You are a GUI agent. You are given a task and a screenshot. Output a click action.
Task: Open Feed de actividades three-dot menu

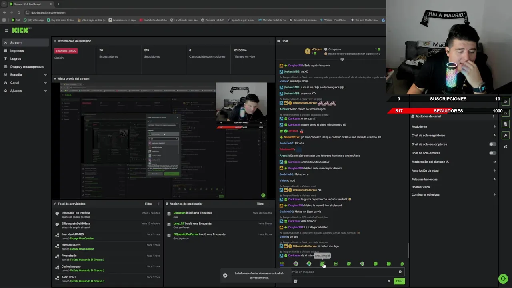158,204
